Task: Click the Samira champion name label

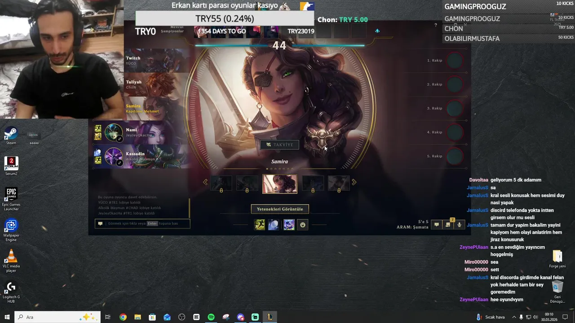Action: tap(279, 161)
